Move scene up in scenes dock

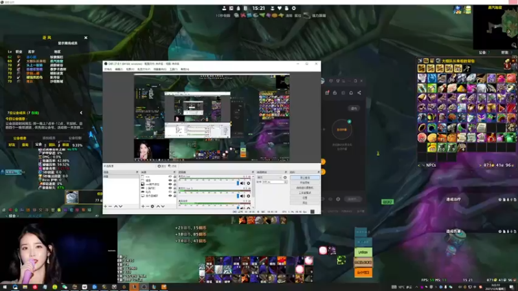(x=116, y=206)
